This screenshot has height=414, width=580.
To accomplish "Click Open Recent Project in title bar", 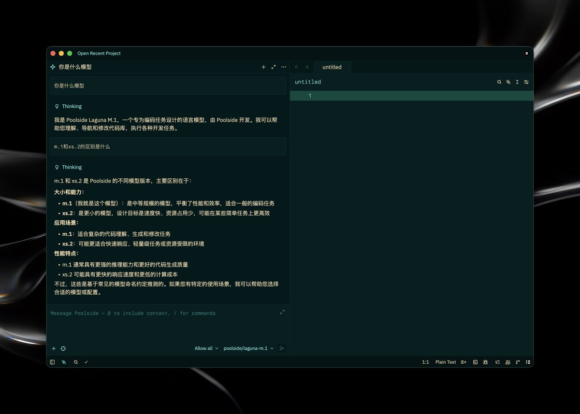I will tap(99, 54).
